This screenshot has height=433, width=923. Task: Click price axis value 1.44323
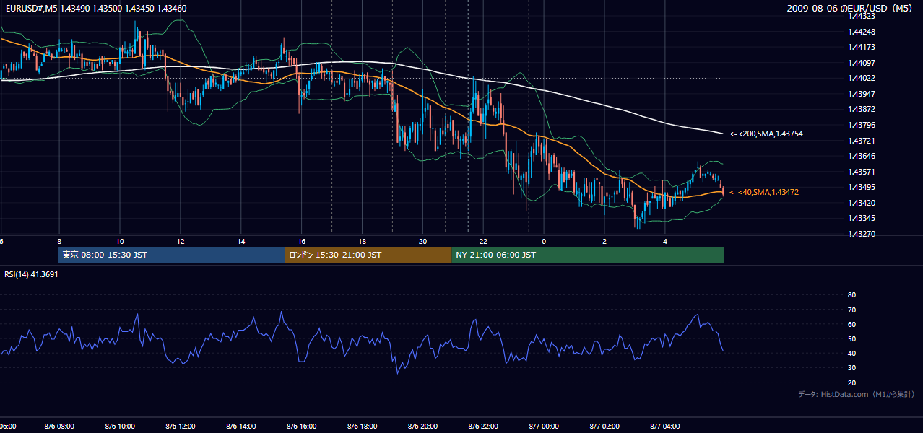point(862,16)
